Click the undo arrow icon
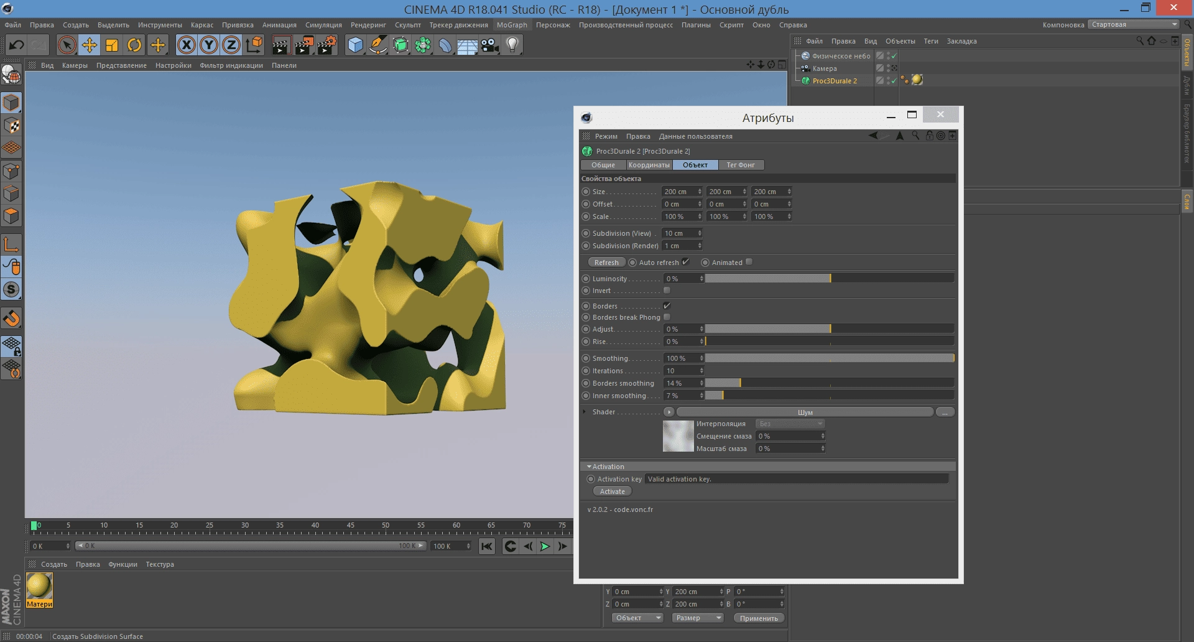This screenshot has height=642, width=1194. 17,45
